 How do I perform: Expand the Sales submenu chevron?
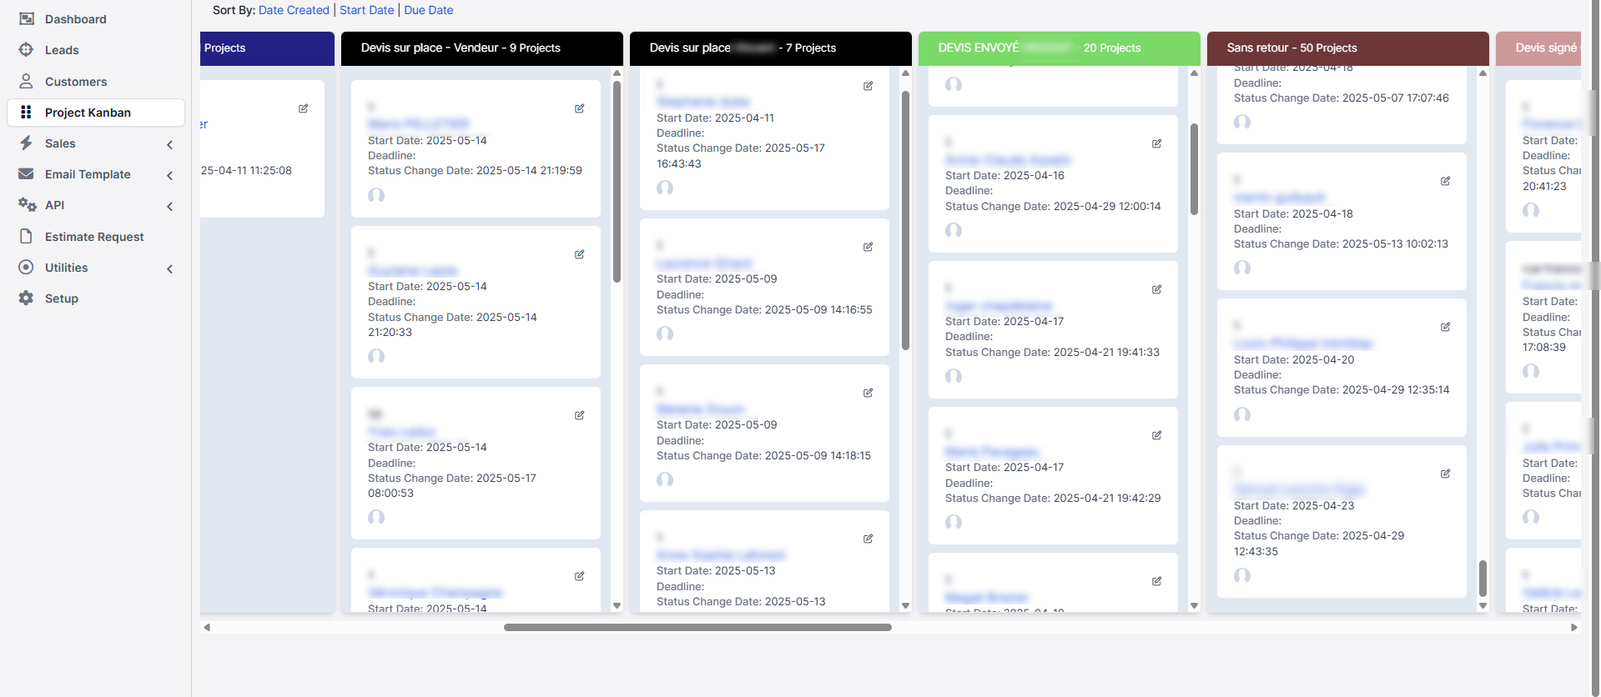tap(170, 144)
